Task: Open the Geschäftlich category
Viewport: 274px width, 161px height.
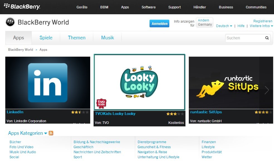Action: point(83,147)
